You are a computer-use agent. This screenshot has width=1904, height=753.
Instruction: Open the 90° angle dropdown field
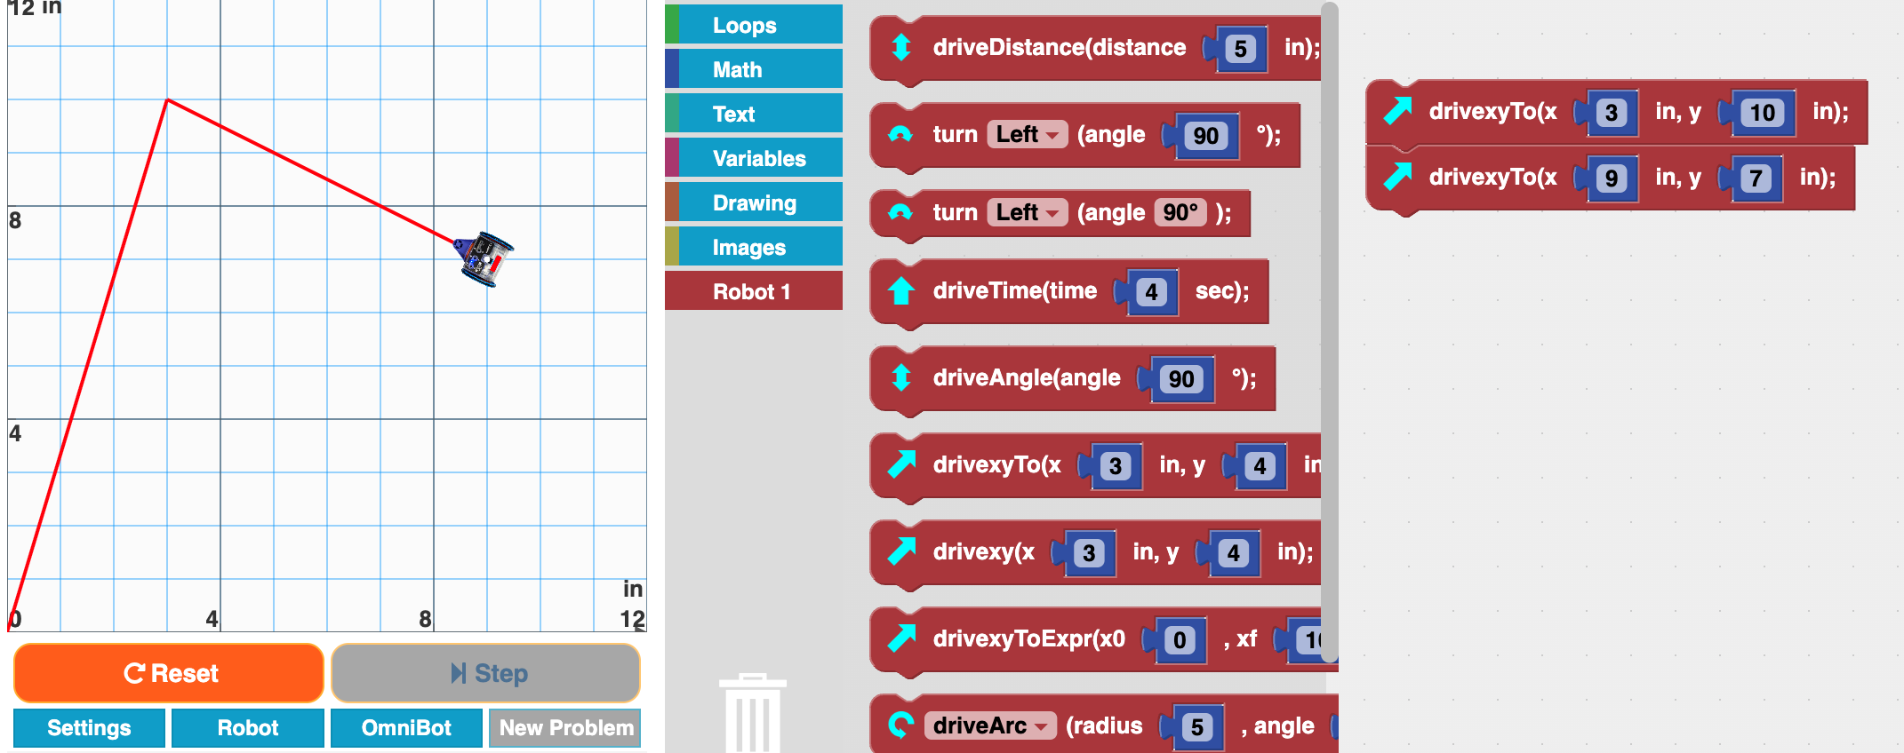pos(1180,212)
